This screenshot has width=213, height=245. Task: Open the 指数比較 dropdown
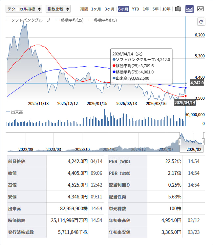click(x=58, y=9)
